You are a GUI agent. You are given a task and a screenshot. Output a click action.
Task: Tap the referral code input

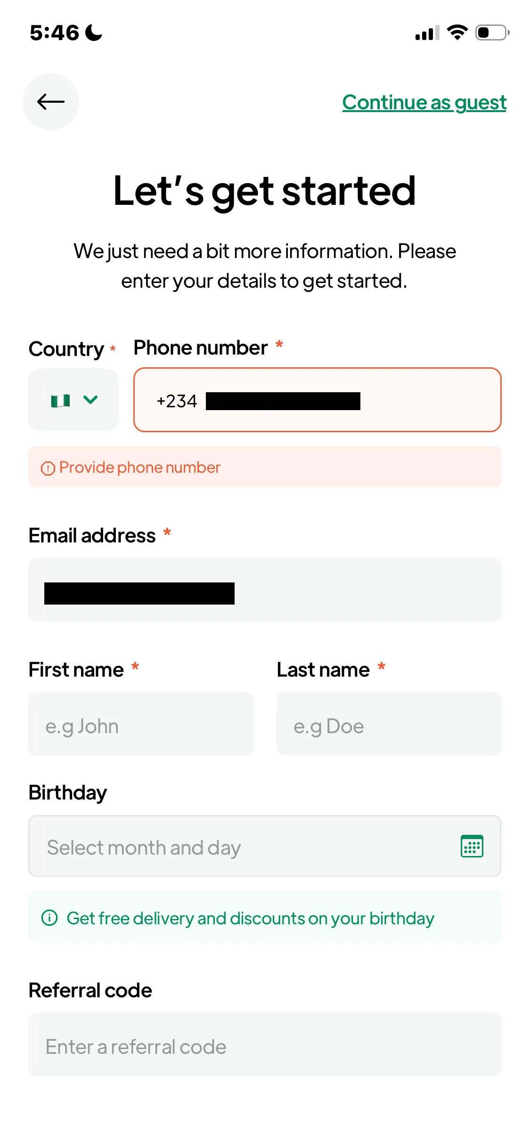point(265,1044)
